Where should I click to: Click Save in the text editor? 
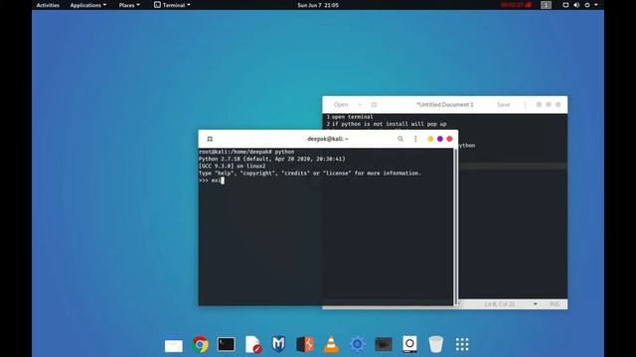[504, 104]
